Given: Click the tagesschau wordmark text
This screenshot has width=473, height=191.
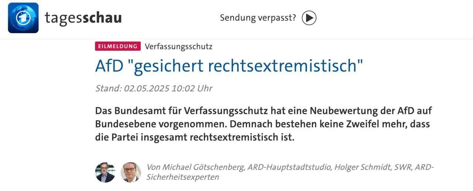Looking at the screenshot, I should click(83, 18).
